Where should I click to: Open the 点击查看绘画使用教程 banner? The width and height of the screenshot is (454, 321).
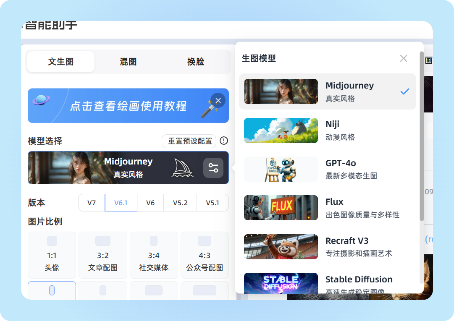tap(128, 106)
